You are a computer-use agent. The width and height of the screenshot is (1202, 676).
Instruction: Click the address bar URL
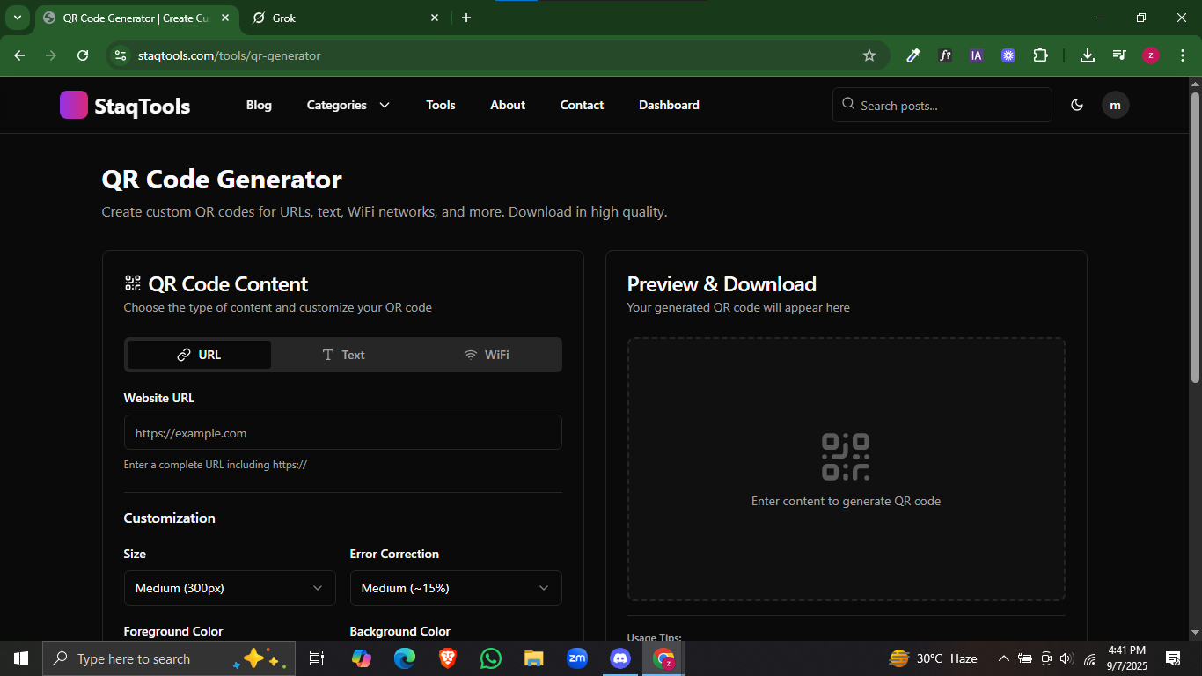pos(230,55)
